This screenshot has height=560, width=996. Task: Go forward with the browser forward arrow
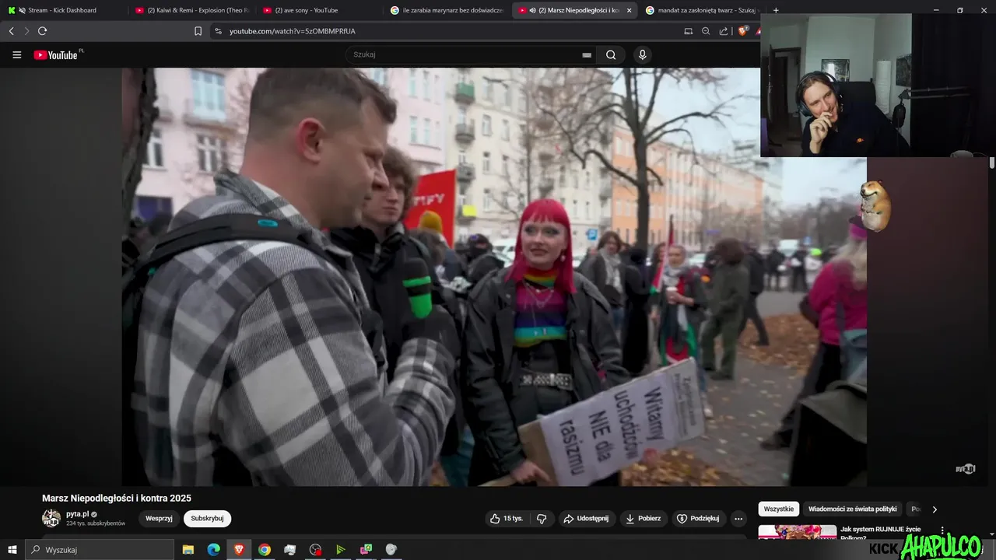coord(26,31)
